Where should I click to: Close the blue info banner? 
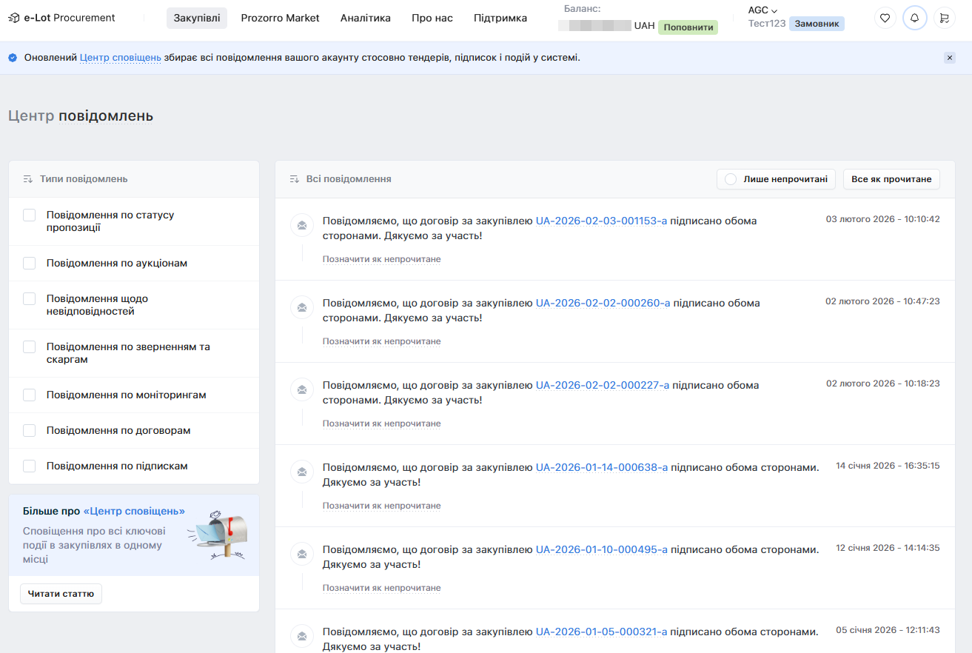[950, 58]
